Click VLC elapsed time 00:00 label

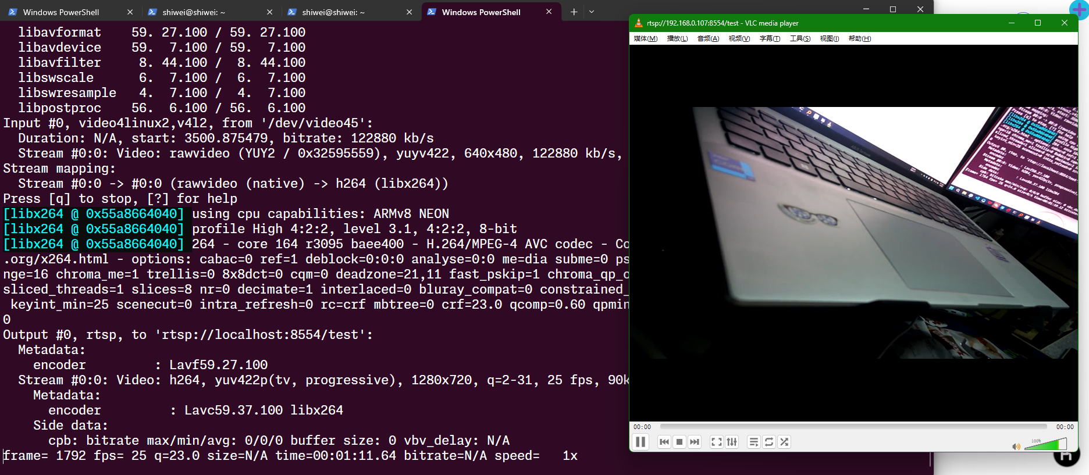[x=642, y=427]
